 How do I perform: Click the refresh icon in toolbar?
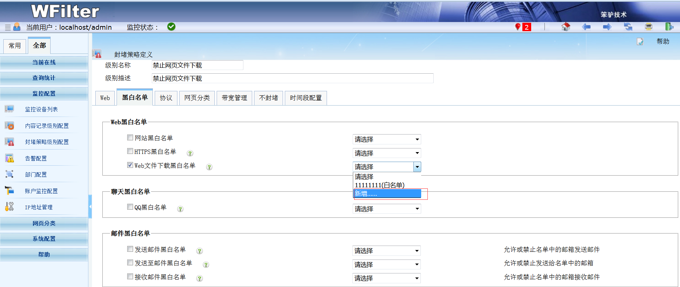(x=628, y=27)
